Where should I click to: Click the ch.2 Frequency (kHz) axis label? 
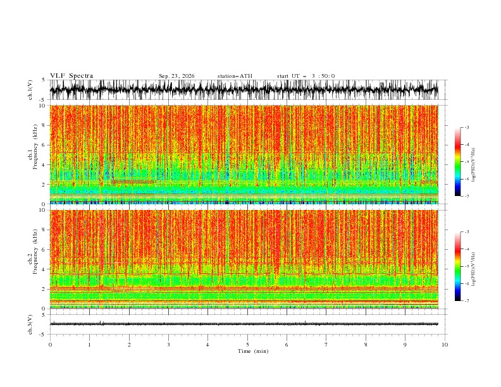pos(33,259)
